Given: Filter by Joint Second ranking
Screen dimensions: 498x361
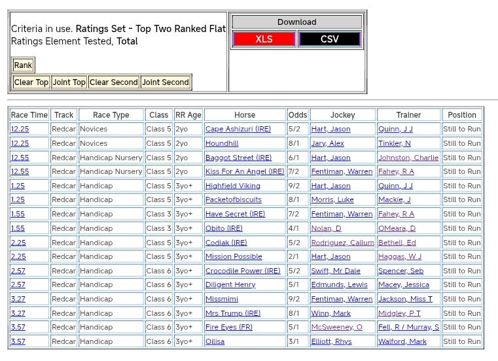Looking at the screenshot, I should point(166,82).
